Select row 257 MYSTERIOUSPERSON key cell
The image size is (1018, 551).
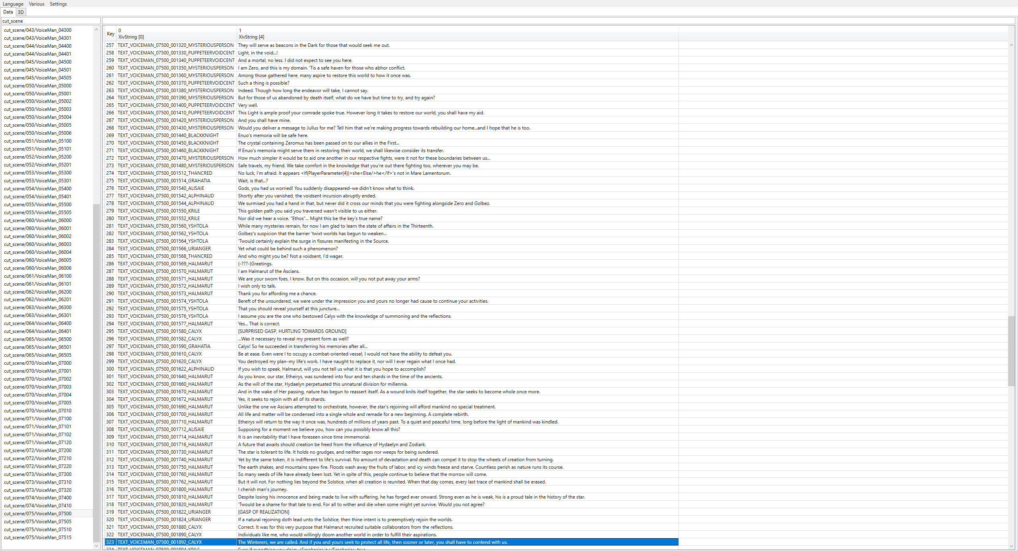coord(175,45)
